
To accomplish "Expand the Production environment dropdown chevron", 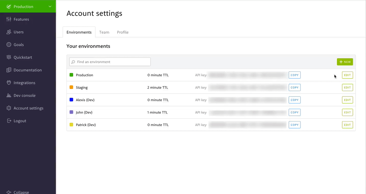I will (50, 7).
